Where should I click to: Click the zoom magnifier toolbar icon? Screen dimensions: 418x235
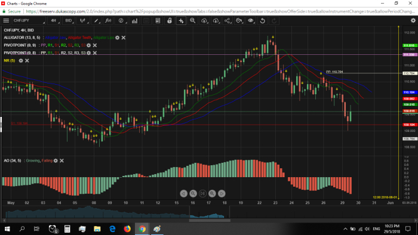click(192, 20)
